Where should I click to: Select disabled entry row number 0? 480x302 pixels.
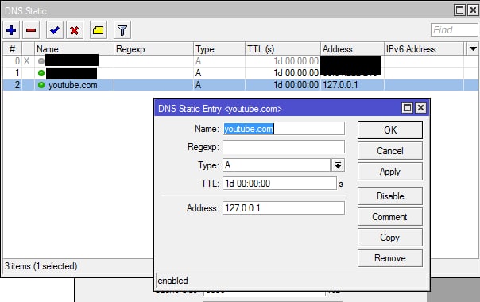pyautogui.click(x=240, y=61)
